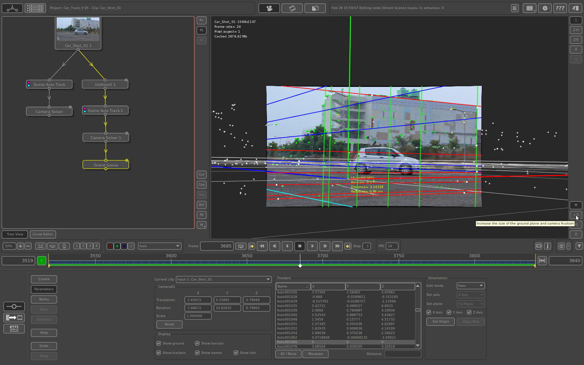Select the Tree View tab
The height and width of the screenshot is (365, 584).
pos(15,234)
